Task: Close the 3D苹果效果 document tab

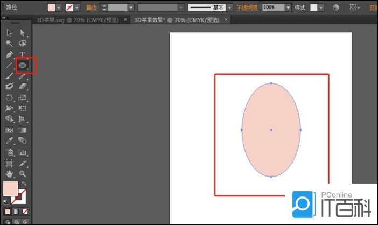Action: [226, 19]
